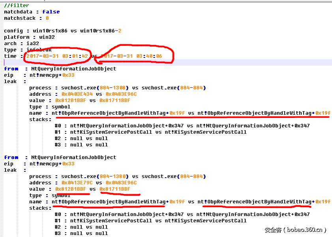Click stack #1 line in first block
Viewport: 332px width, 237px height.
point(150,132)
